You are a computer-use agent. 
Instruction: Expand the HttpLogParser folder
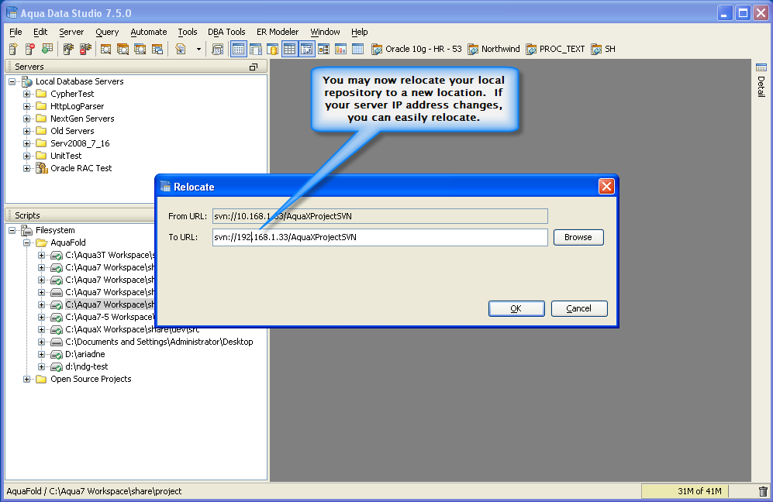tap(26, 106)
